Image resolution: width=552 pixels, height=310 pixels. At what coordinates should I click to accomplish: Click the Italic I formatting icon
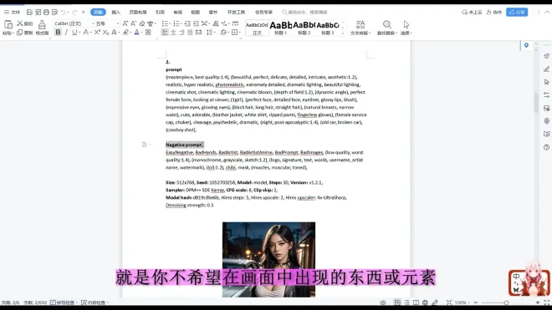pos(66,33)
